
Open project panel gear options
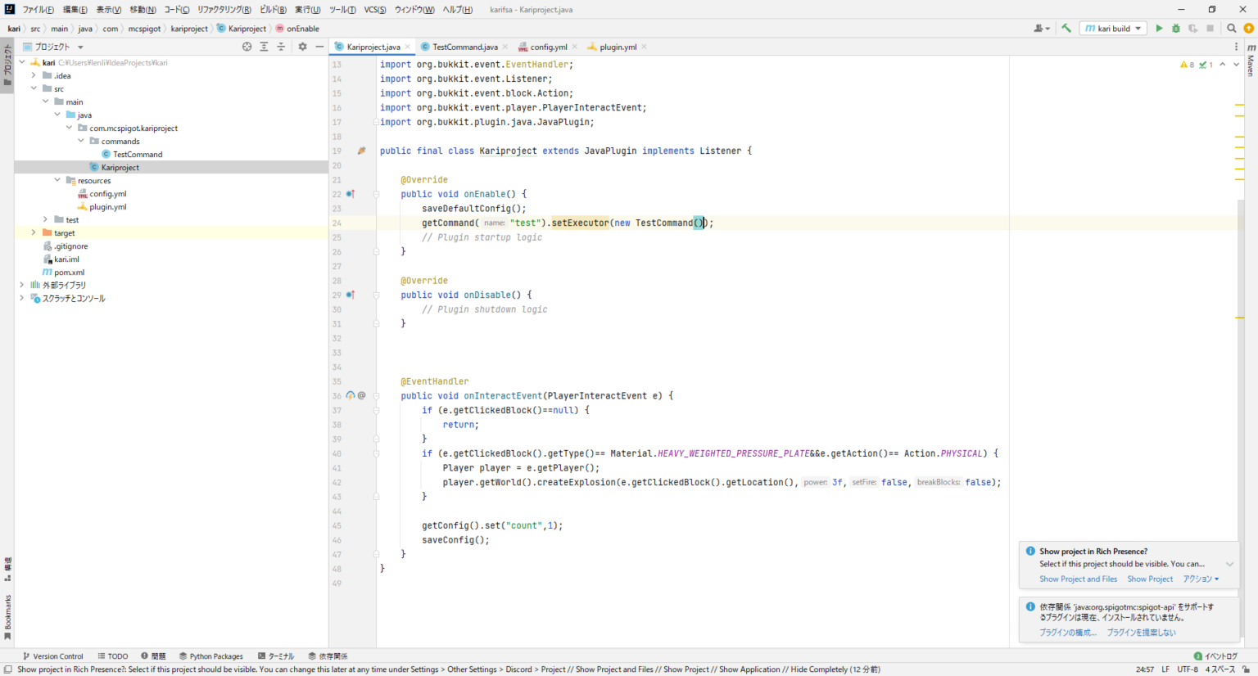coord(302,47)
